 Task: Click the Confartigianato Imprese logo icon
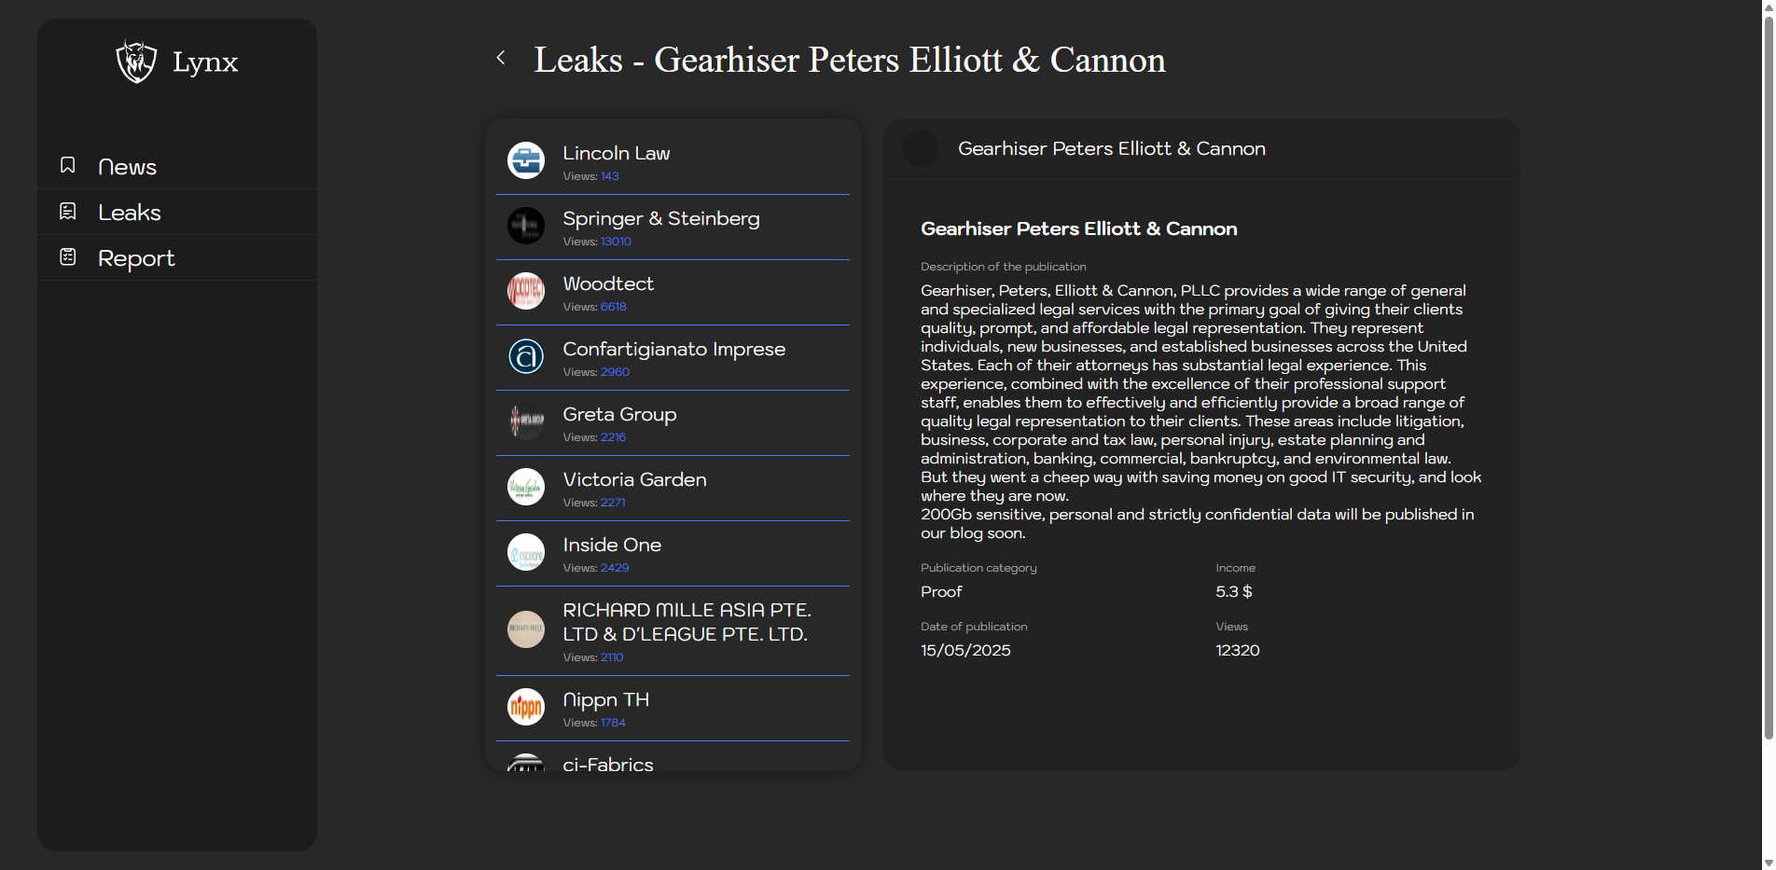[x=526, y=356]
